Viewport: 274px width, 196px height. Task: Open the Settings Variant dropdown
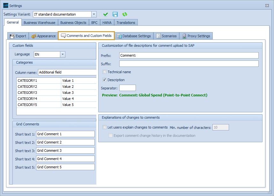(x=94, y=14)
